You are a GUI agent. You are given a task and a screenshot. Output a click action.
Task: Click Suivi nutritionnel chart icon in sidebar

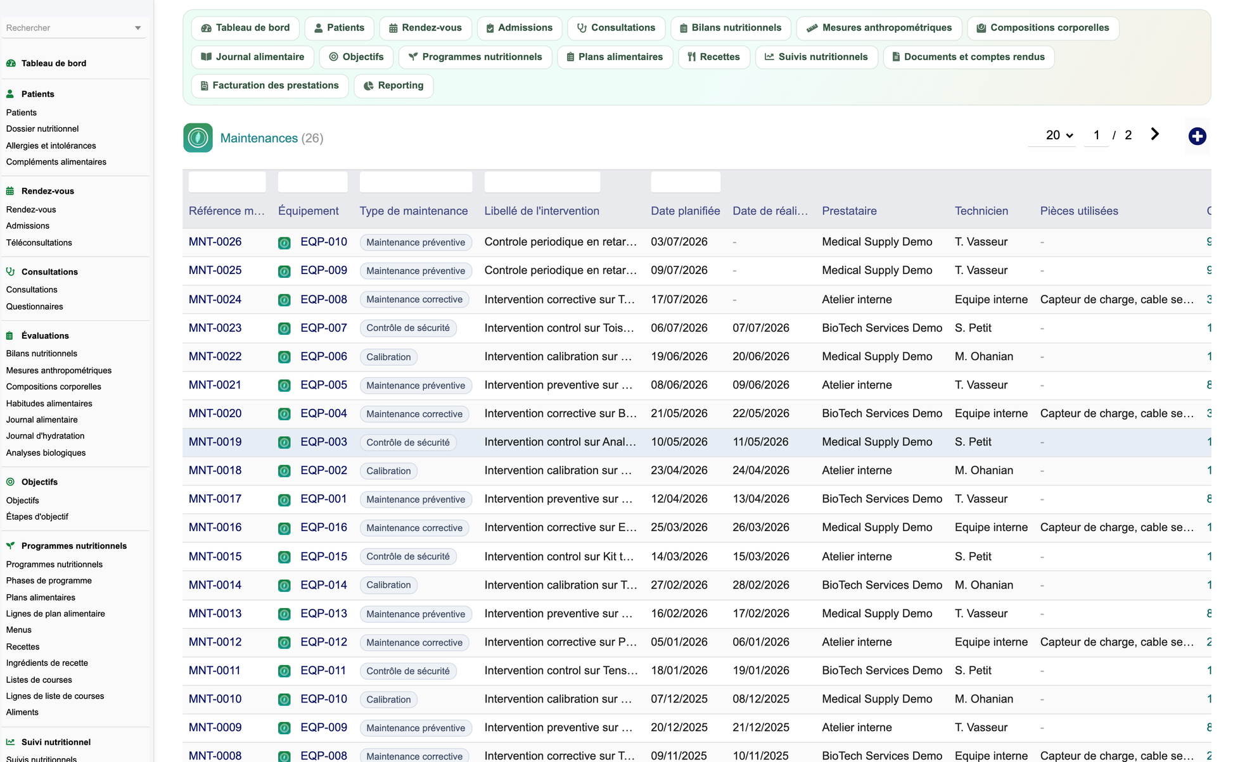coord(10,742)
